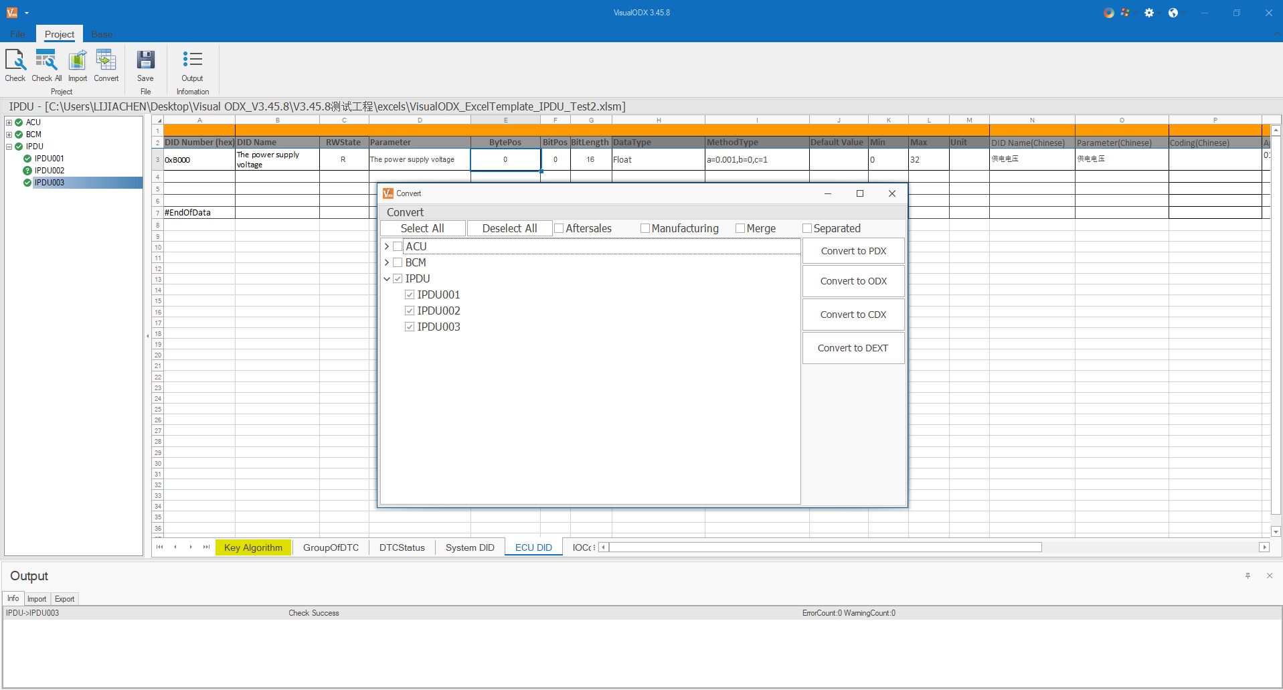Viewport: 1283px width, 690px height.
Task: Tick the Merge checkbox
Action: [x=740, y=228]
